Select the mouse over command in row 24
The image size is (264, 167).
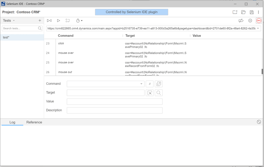coord(66,53)
